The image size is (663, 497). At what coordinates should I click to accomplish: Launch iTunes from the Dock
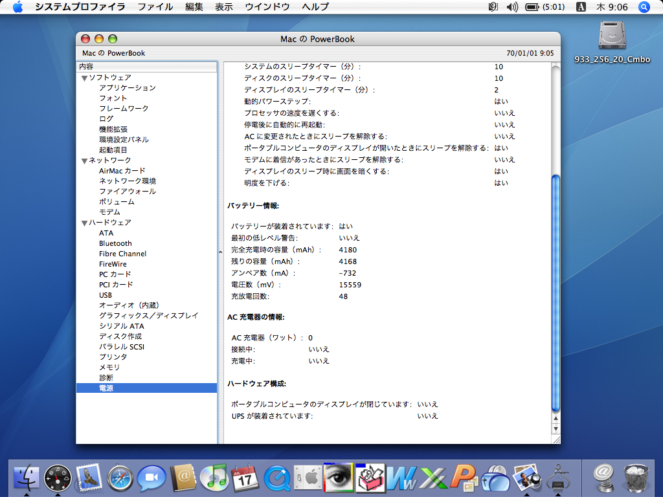click(x=214, y=478)
